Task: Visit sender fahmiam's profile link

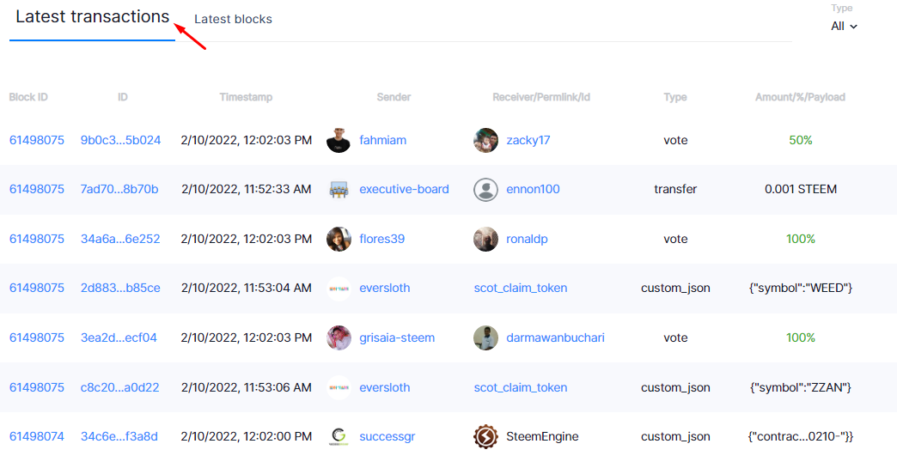Action: pyautogui.click(x=382, y=140)
